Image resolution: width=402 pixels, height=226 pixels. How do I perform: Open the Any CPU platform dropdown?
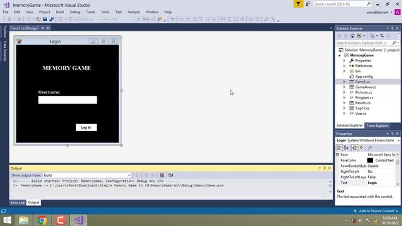click(117, 19)
